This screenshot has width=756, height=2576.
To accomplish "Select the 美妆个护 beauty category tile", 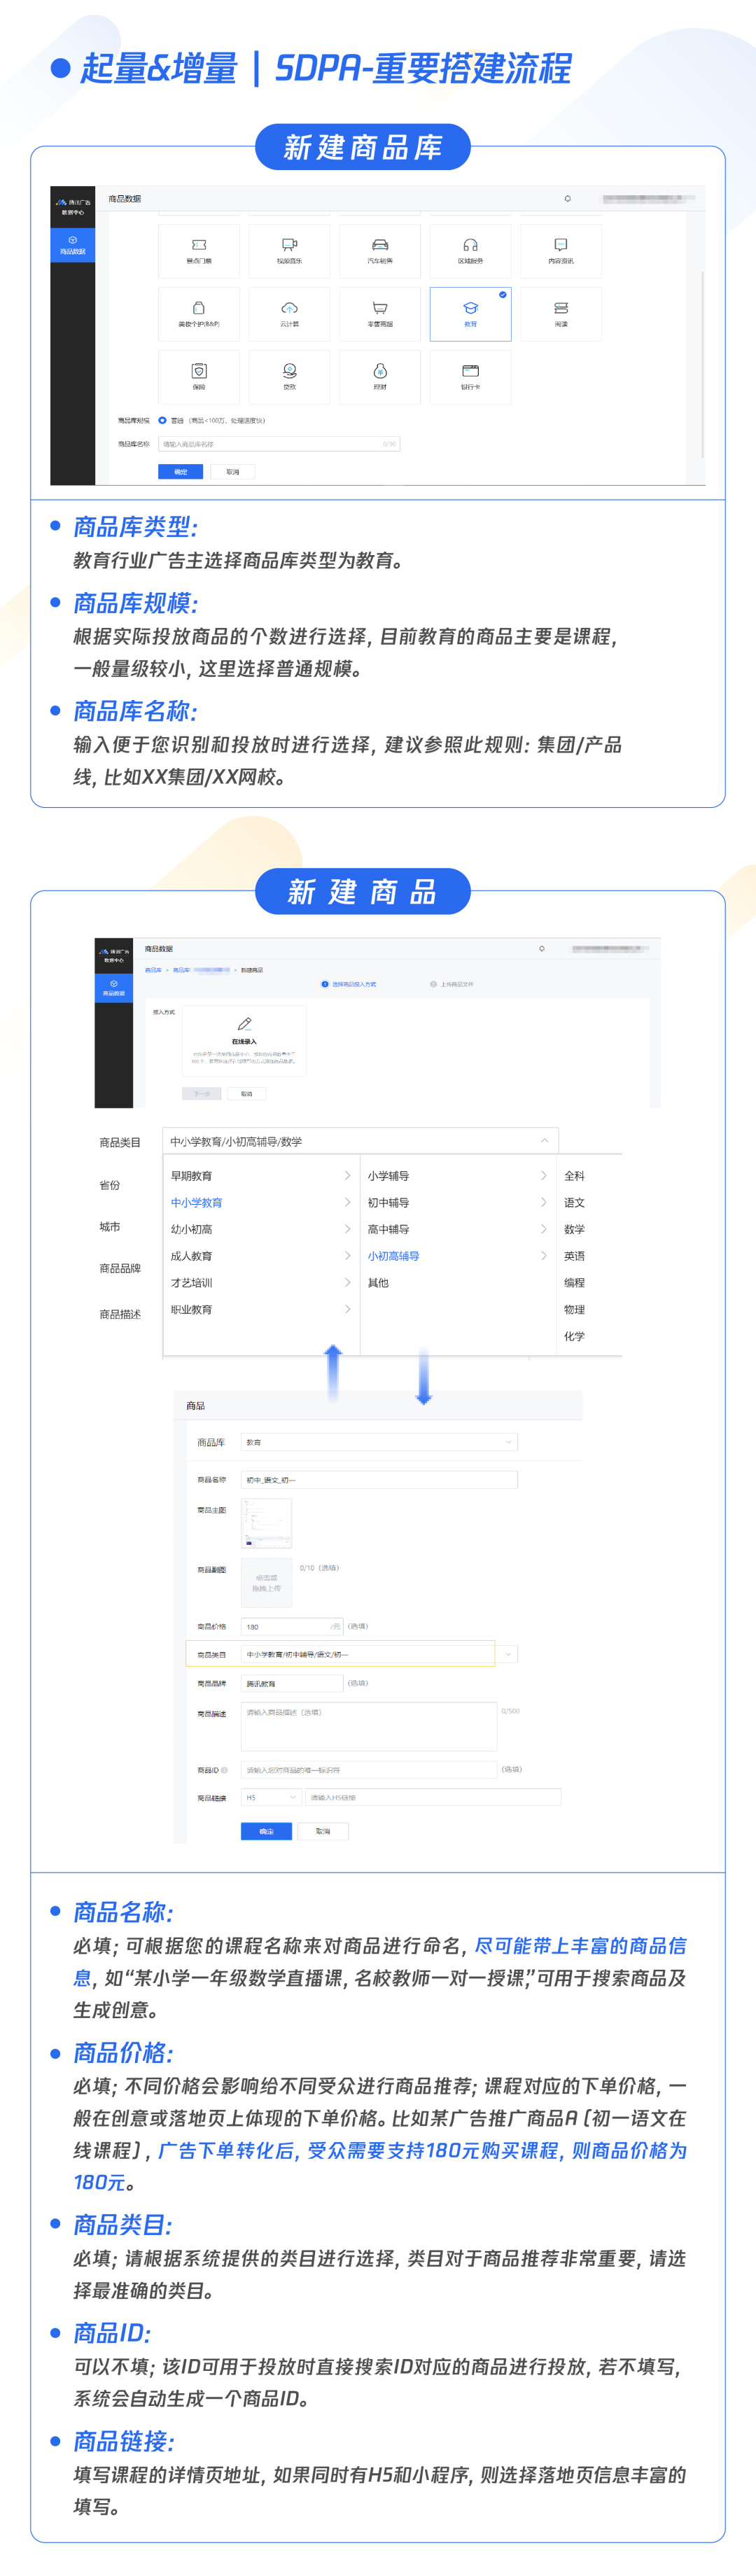I will coord(199,314).
